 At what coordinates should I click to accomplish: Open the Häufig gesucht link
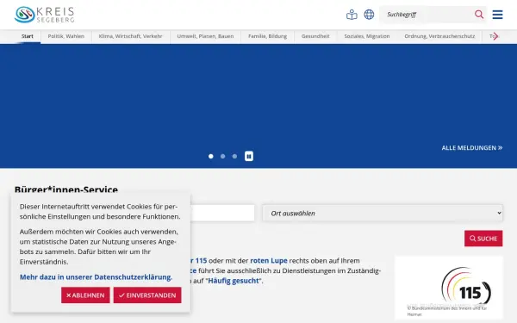tap(234, 281)
